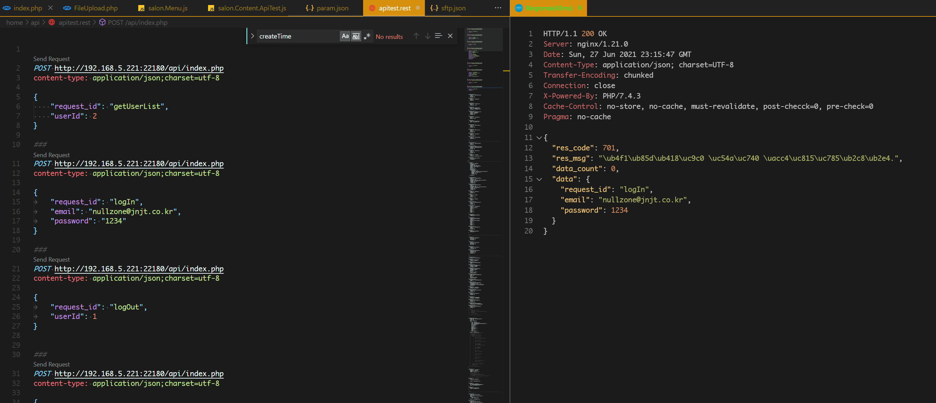The width and height of the screenshot is (936, 403).
Task: Go to previous match arrow
Action: pos(416,36)
